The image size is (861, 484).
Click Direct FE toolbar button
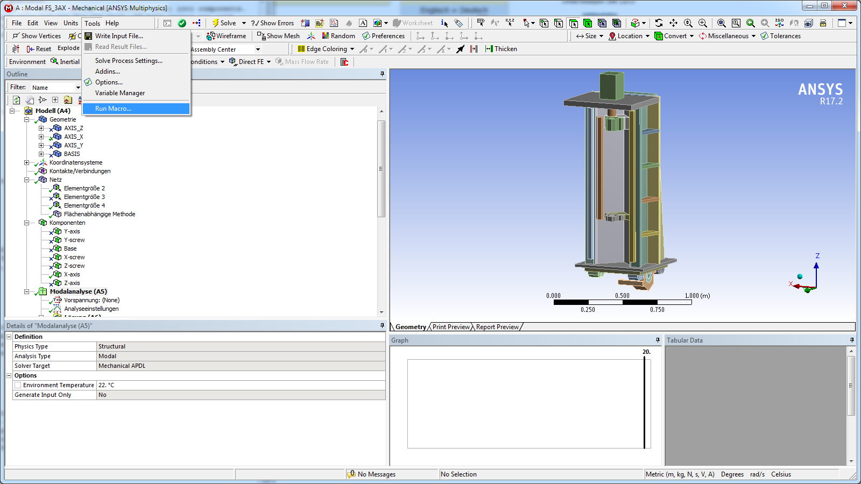coord(250,62)
